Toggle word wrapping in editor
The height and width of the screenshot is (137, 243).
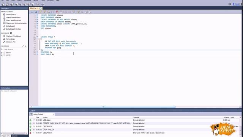pyautogui.click(x=90, y=12)
